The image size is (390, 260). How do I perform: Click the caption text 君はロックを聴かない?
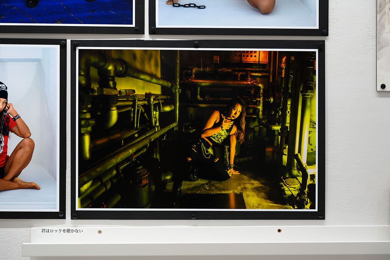[x=62, y=231]
